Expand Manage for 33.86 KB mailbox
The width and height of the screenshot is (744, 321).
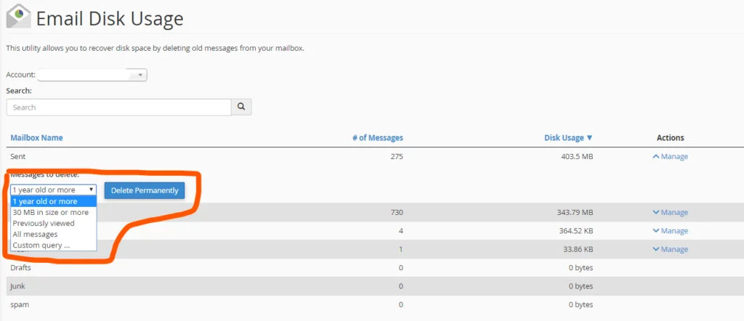pyautogui.click(x=670, y=250)
